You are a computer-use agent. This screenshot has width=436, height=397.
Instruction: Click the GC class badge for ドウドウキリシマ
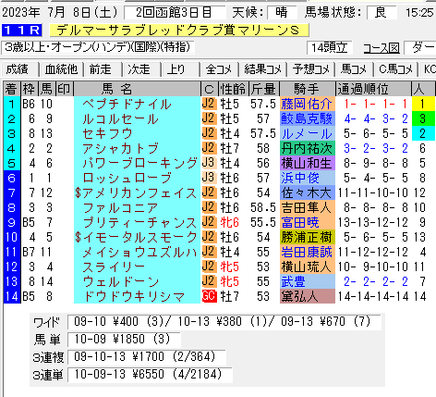coord(210,296)
